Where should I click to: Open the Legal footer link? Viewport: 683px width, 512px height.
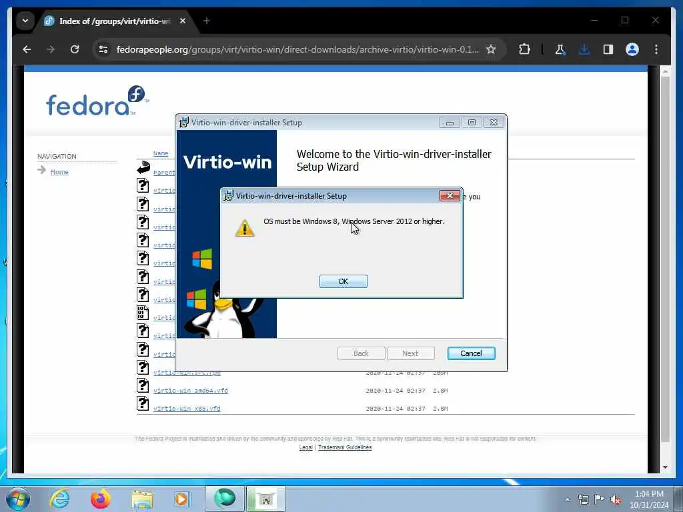point(305,447)
